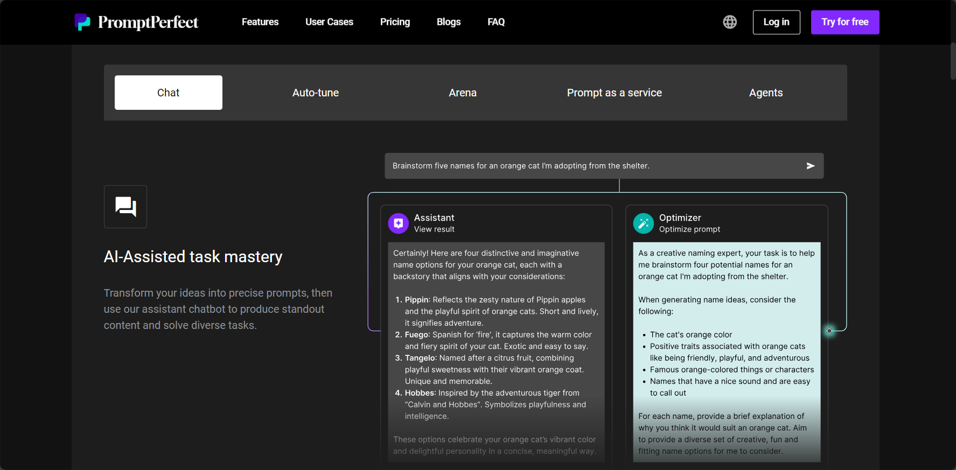The image size is (956, 470).
Task: Click the Log in button
Action: pos(777,22)
